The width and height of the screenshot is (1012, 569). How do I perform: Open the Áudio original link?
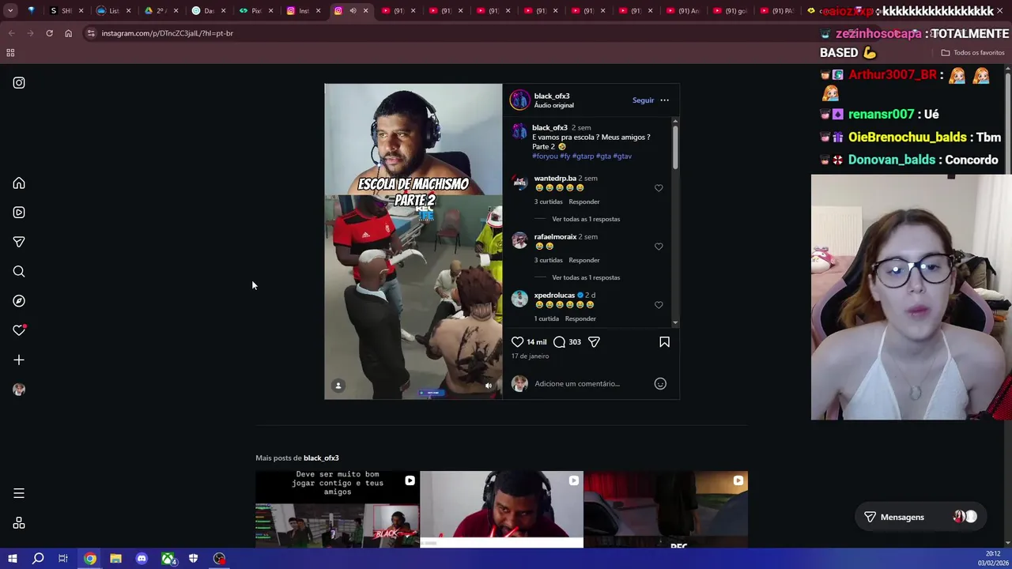coord(553,106)
